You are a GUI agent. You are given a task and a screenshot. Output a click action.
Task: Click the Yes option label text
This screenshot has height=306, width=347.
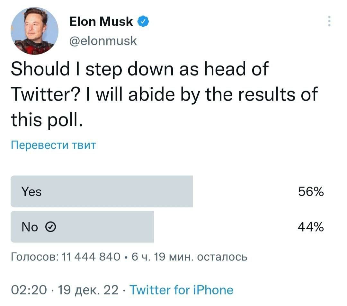[x=31, y=191]
